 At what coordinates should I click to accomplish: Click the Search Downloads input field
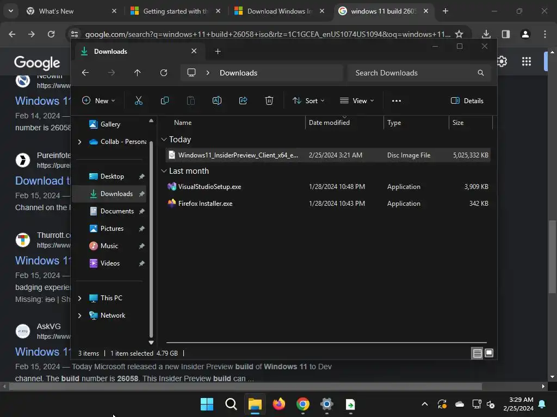419,73
